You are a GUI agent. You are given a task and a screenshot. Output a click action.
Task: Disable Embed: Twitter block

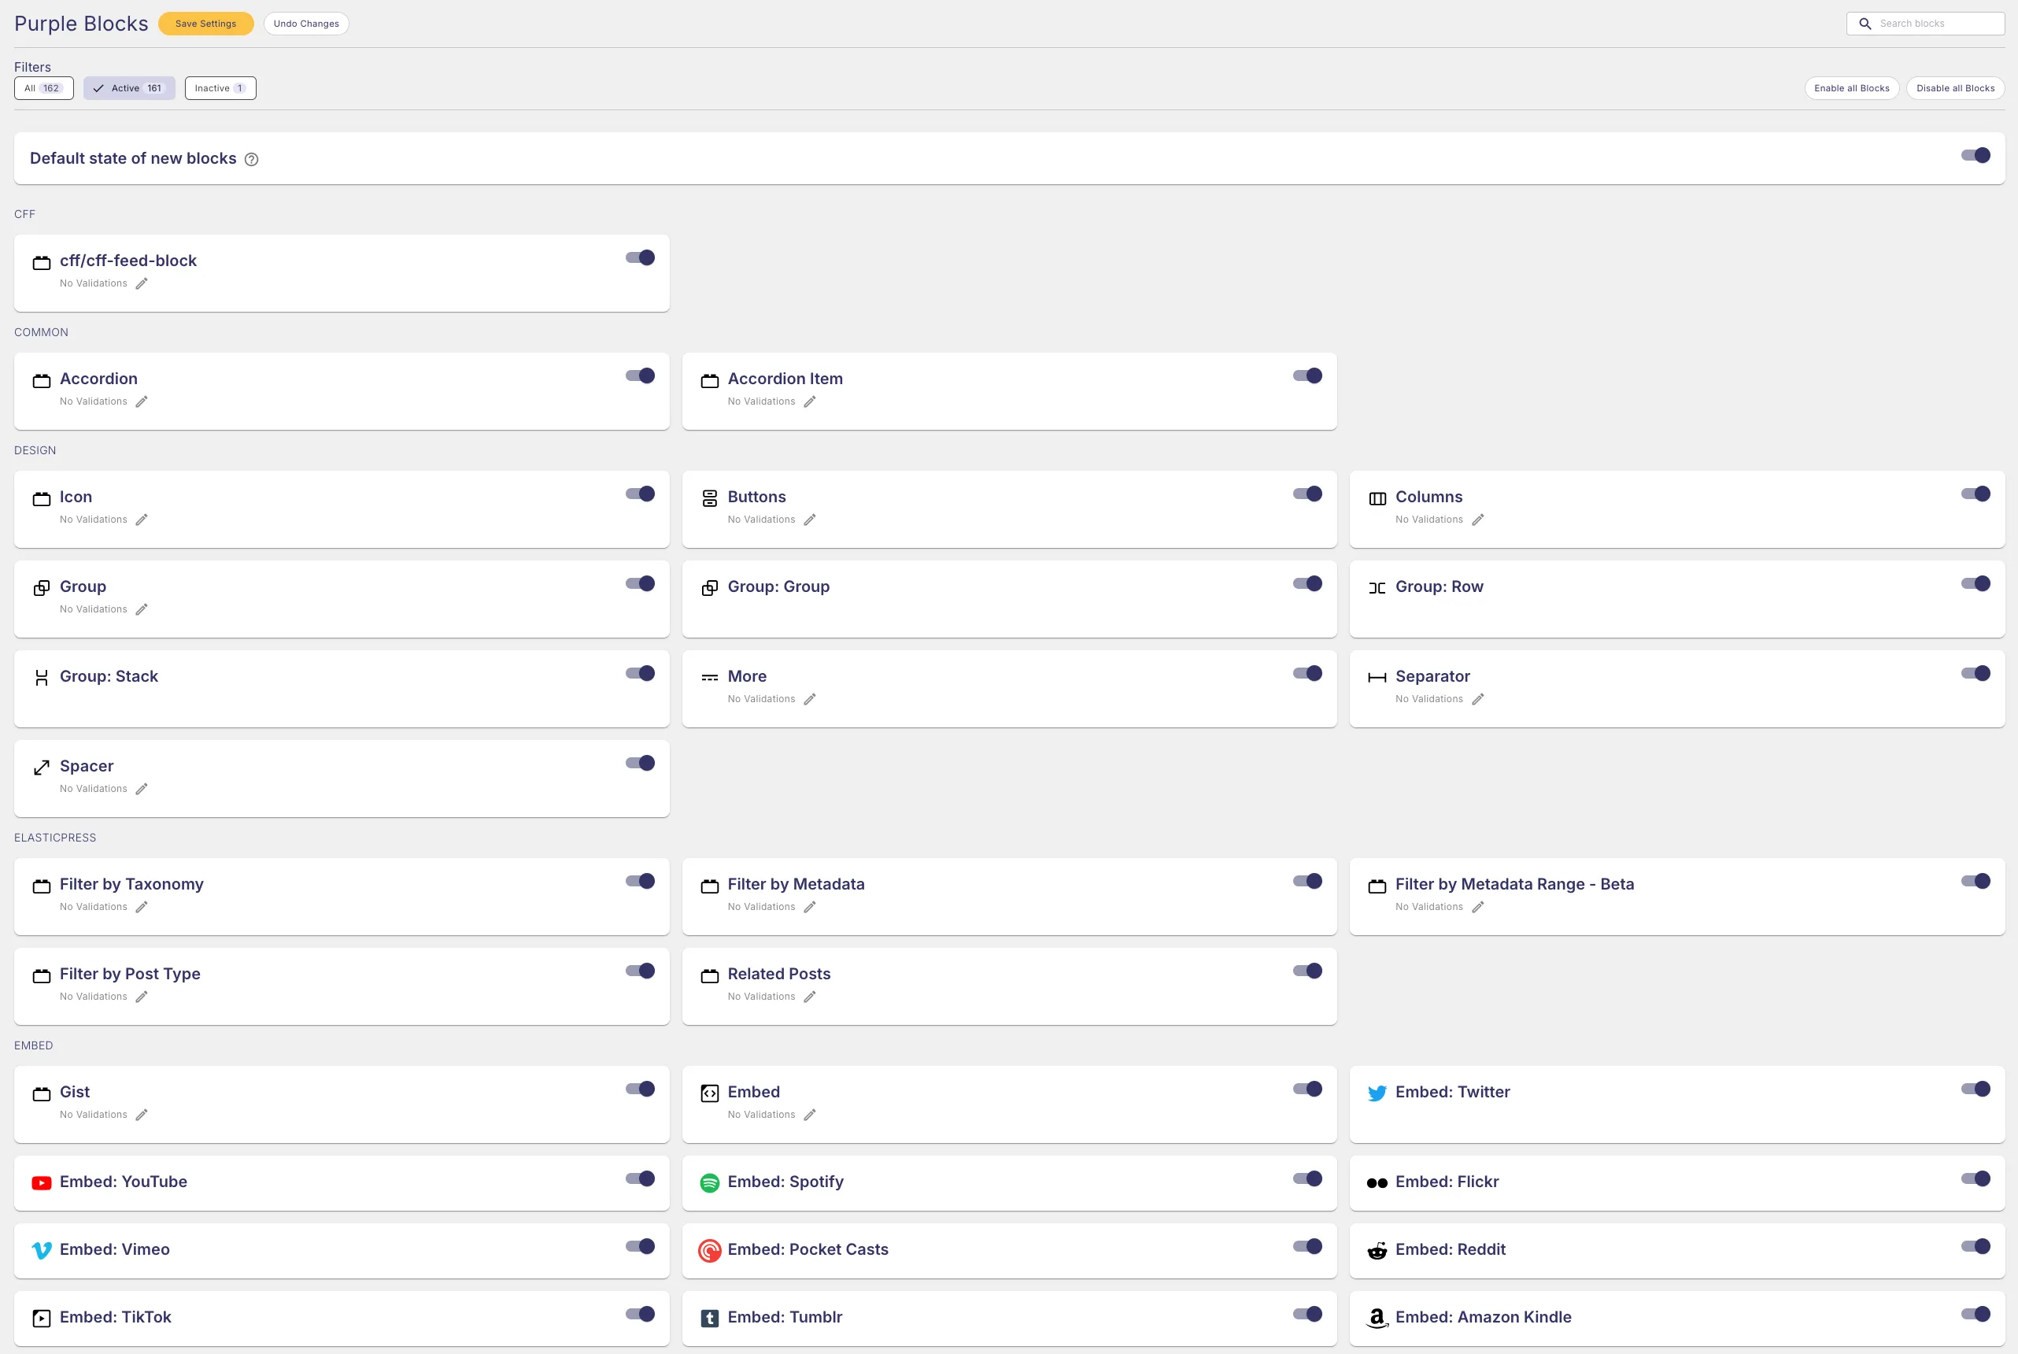(x=1975, y=1089)
